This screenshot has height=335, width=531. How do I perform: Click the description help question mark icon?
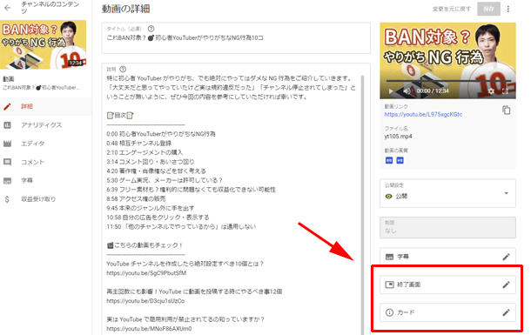pos(123,69)
